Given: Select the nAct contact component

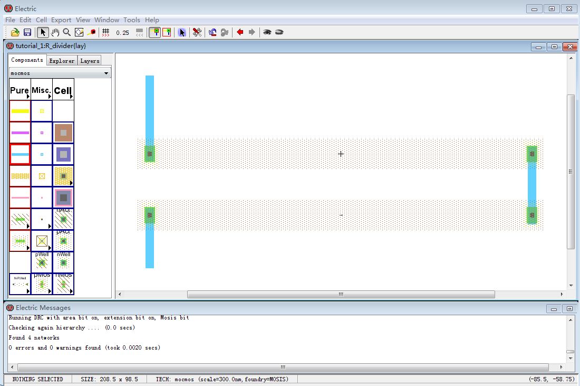Looking at the screenshot, I should click(63, 219).
